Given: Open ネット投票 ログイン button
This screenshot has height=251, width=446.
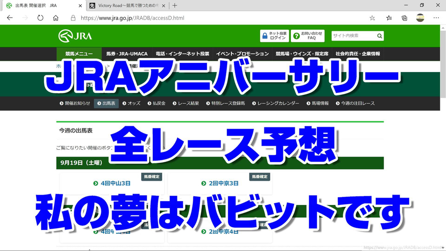Looking at the screenshot, I should pos(274,36).
